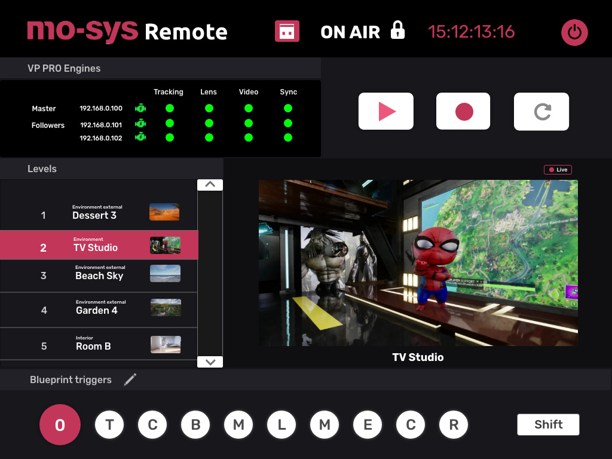Open the layout window icon in header
Viewport: 612px width, 459px height.
click(287, 31)
